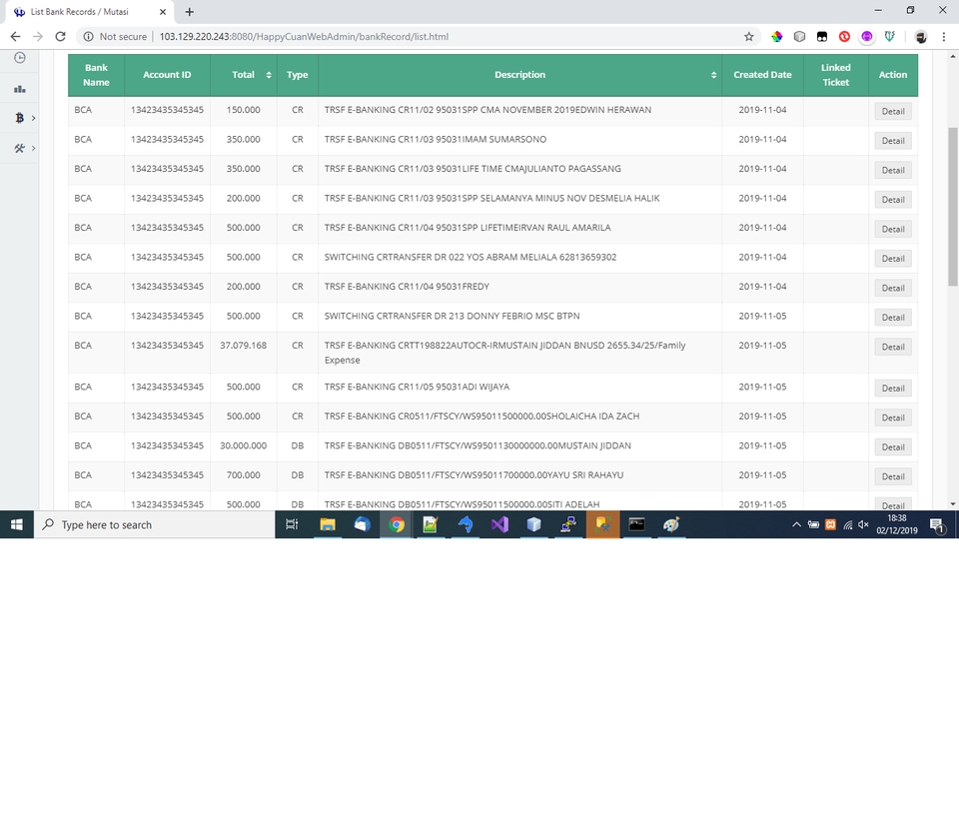Select the 30.000.000 total cell
Image resolution: width=959 pixels, height=833 pixels.
coord(244,445)
